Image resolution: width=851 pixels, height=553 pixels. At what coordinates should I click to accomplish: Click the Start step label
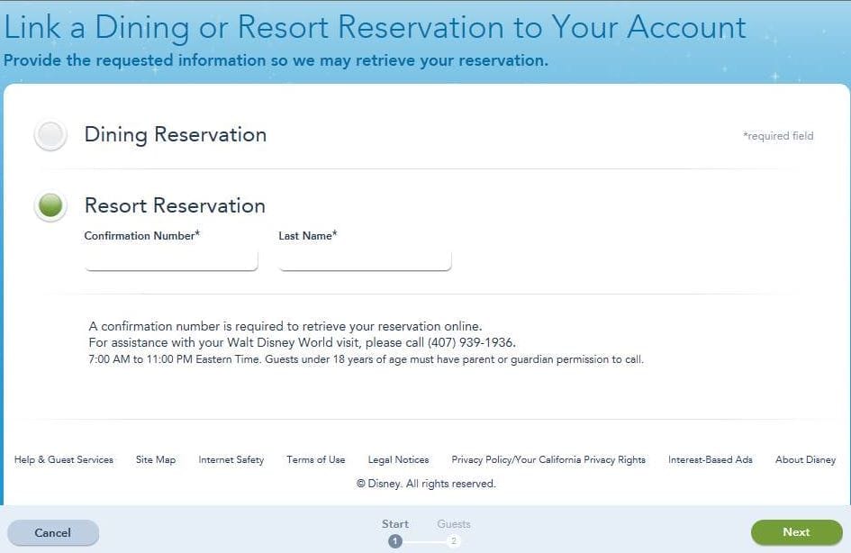[x=395, y=524]
